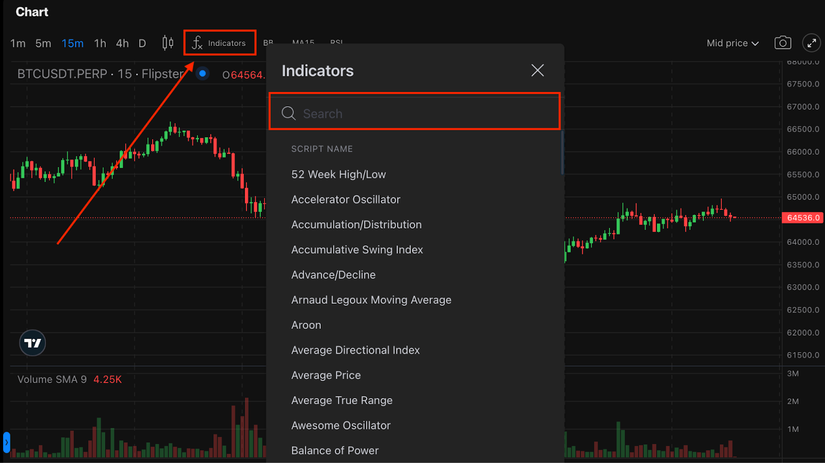Select the 5m timeframe

tap(43, 43)
